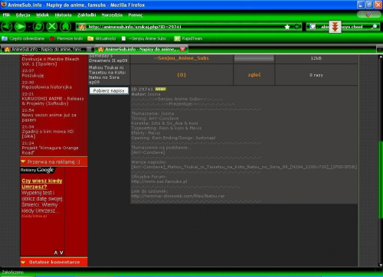Open Projekt Kimagure Orange Road topic
The width and height of the screenshot is (383, 277).
tap(50, 150)
